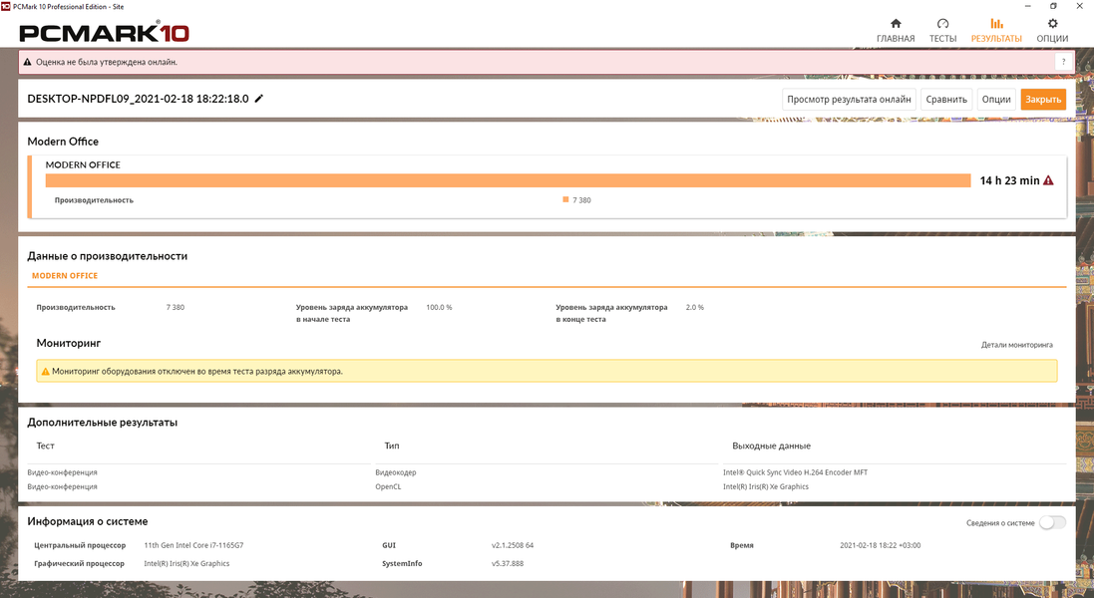Toggle the Сведения о системе switch
Image resolution: width=1094 pixels, height=598 pixels.
click(1052, 522)
